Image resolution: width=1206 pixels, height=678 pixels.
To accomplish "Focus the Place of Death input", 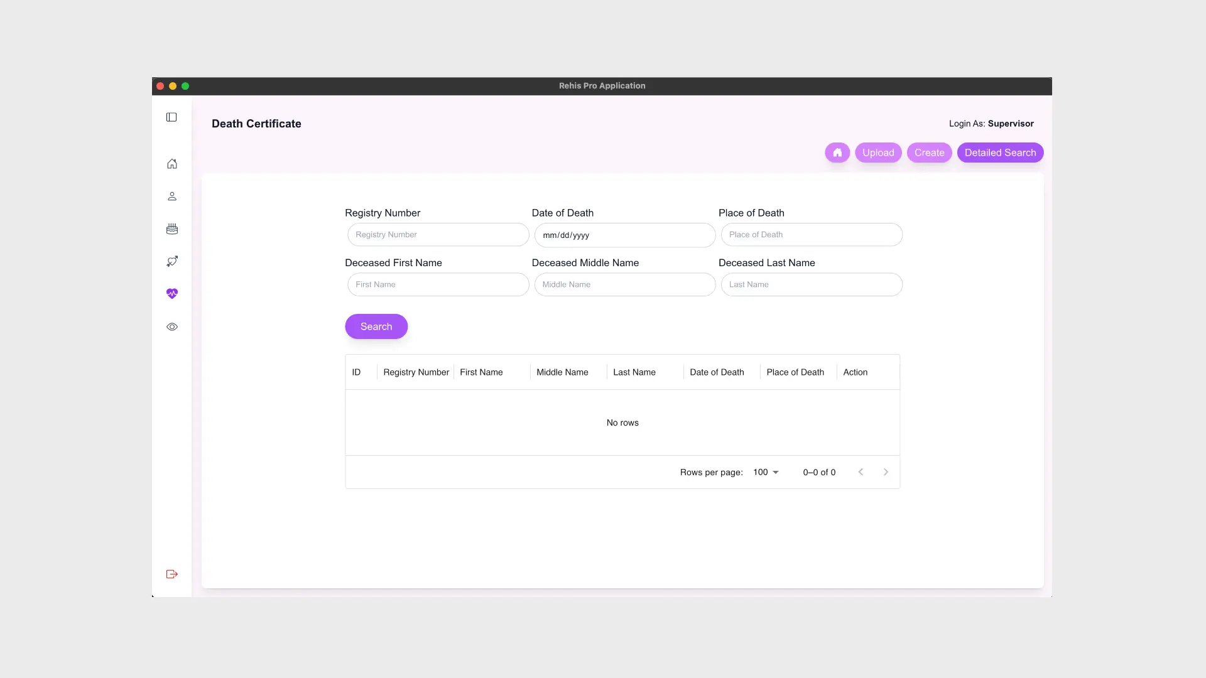I will pos(812,235).
